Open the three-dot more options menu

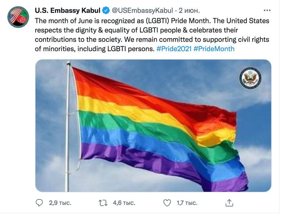(267, 10)
